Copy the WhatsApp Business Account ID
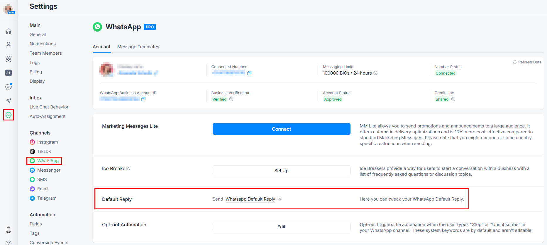The image size is (547, 245). (143, 99)
